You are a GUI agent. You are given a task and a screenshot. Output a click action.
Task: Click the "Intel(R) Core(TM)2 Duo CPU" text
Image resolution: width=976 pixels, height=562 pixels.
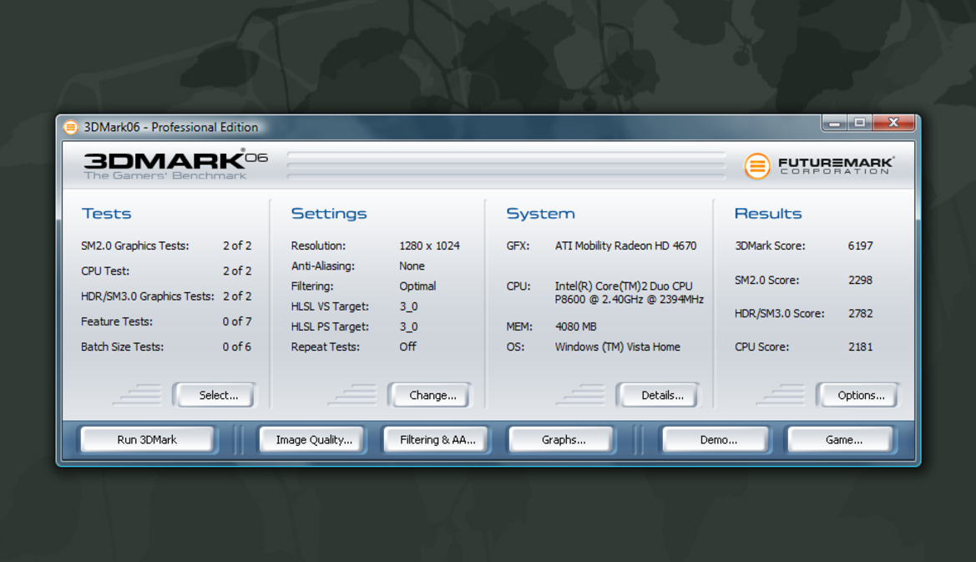(x=624, y=286)
